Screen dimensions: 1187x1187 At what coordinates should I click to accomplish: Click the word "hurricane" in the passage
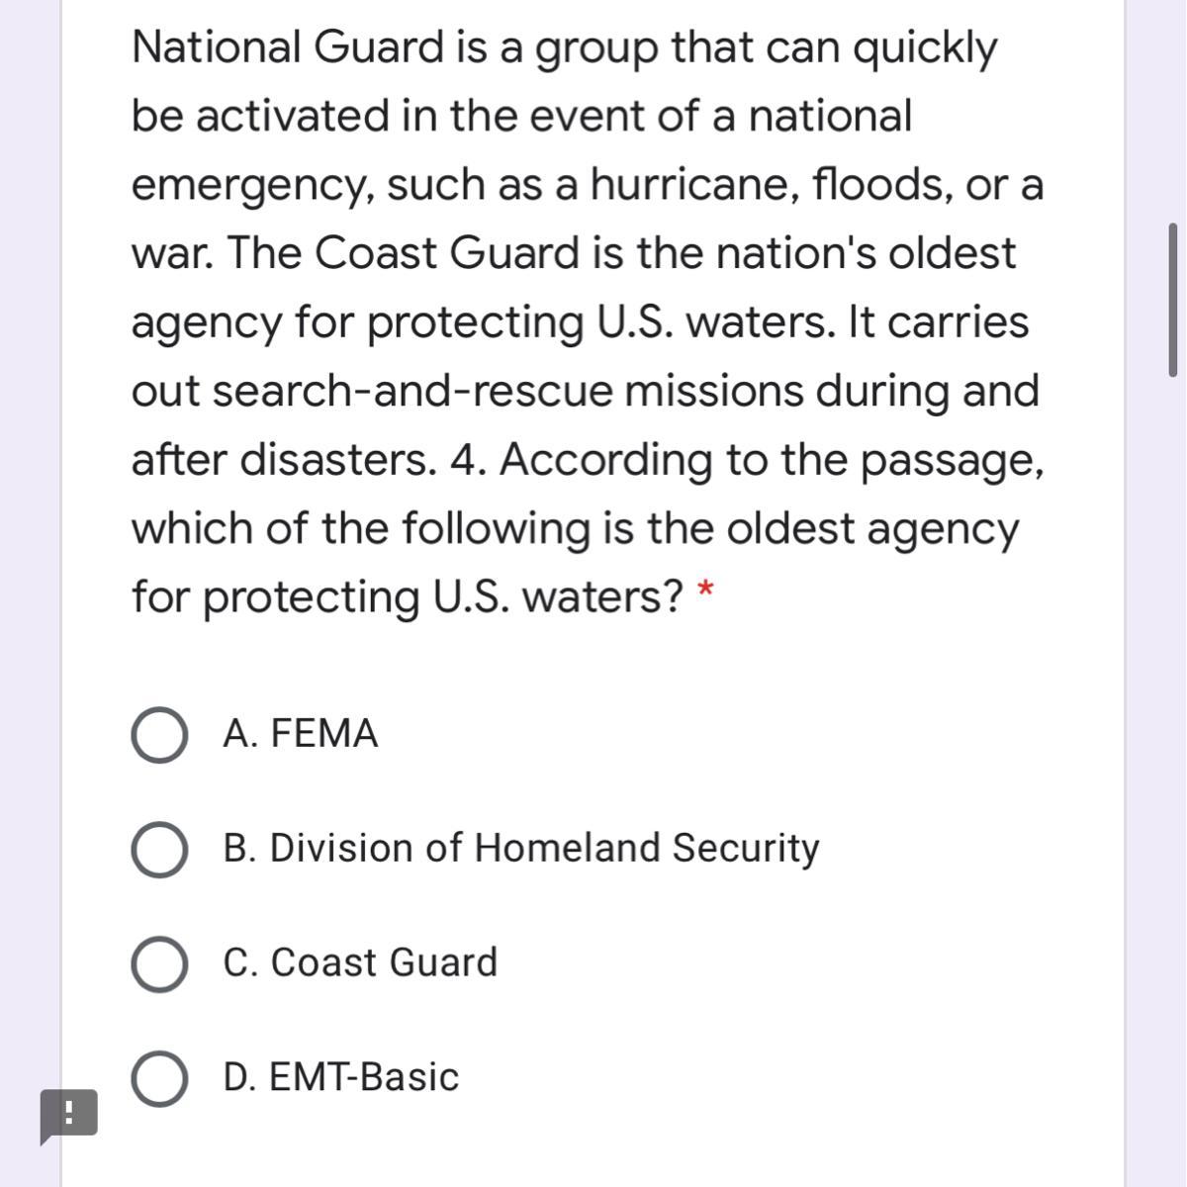tap(692, 185)
